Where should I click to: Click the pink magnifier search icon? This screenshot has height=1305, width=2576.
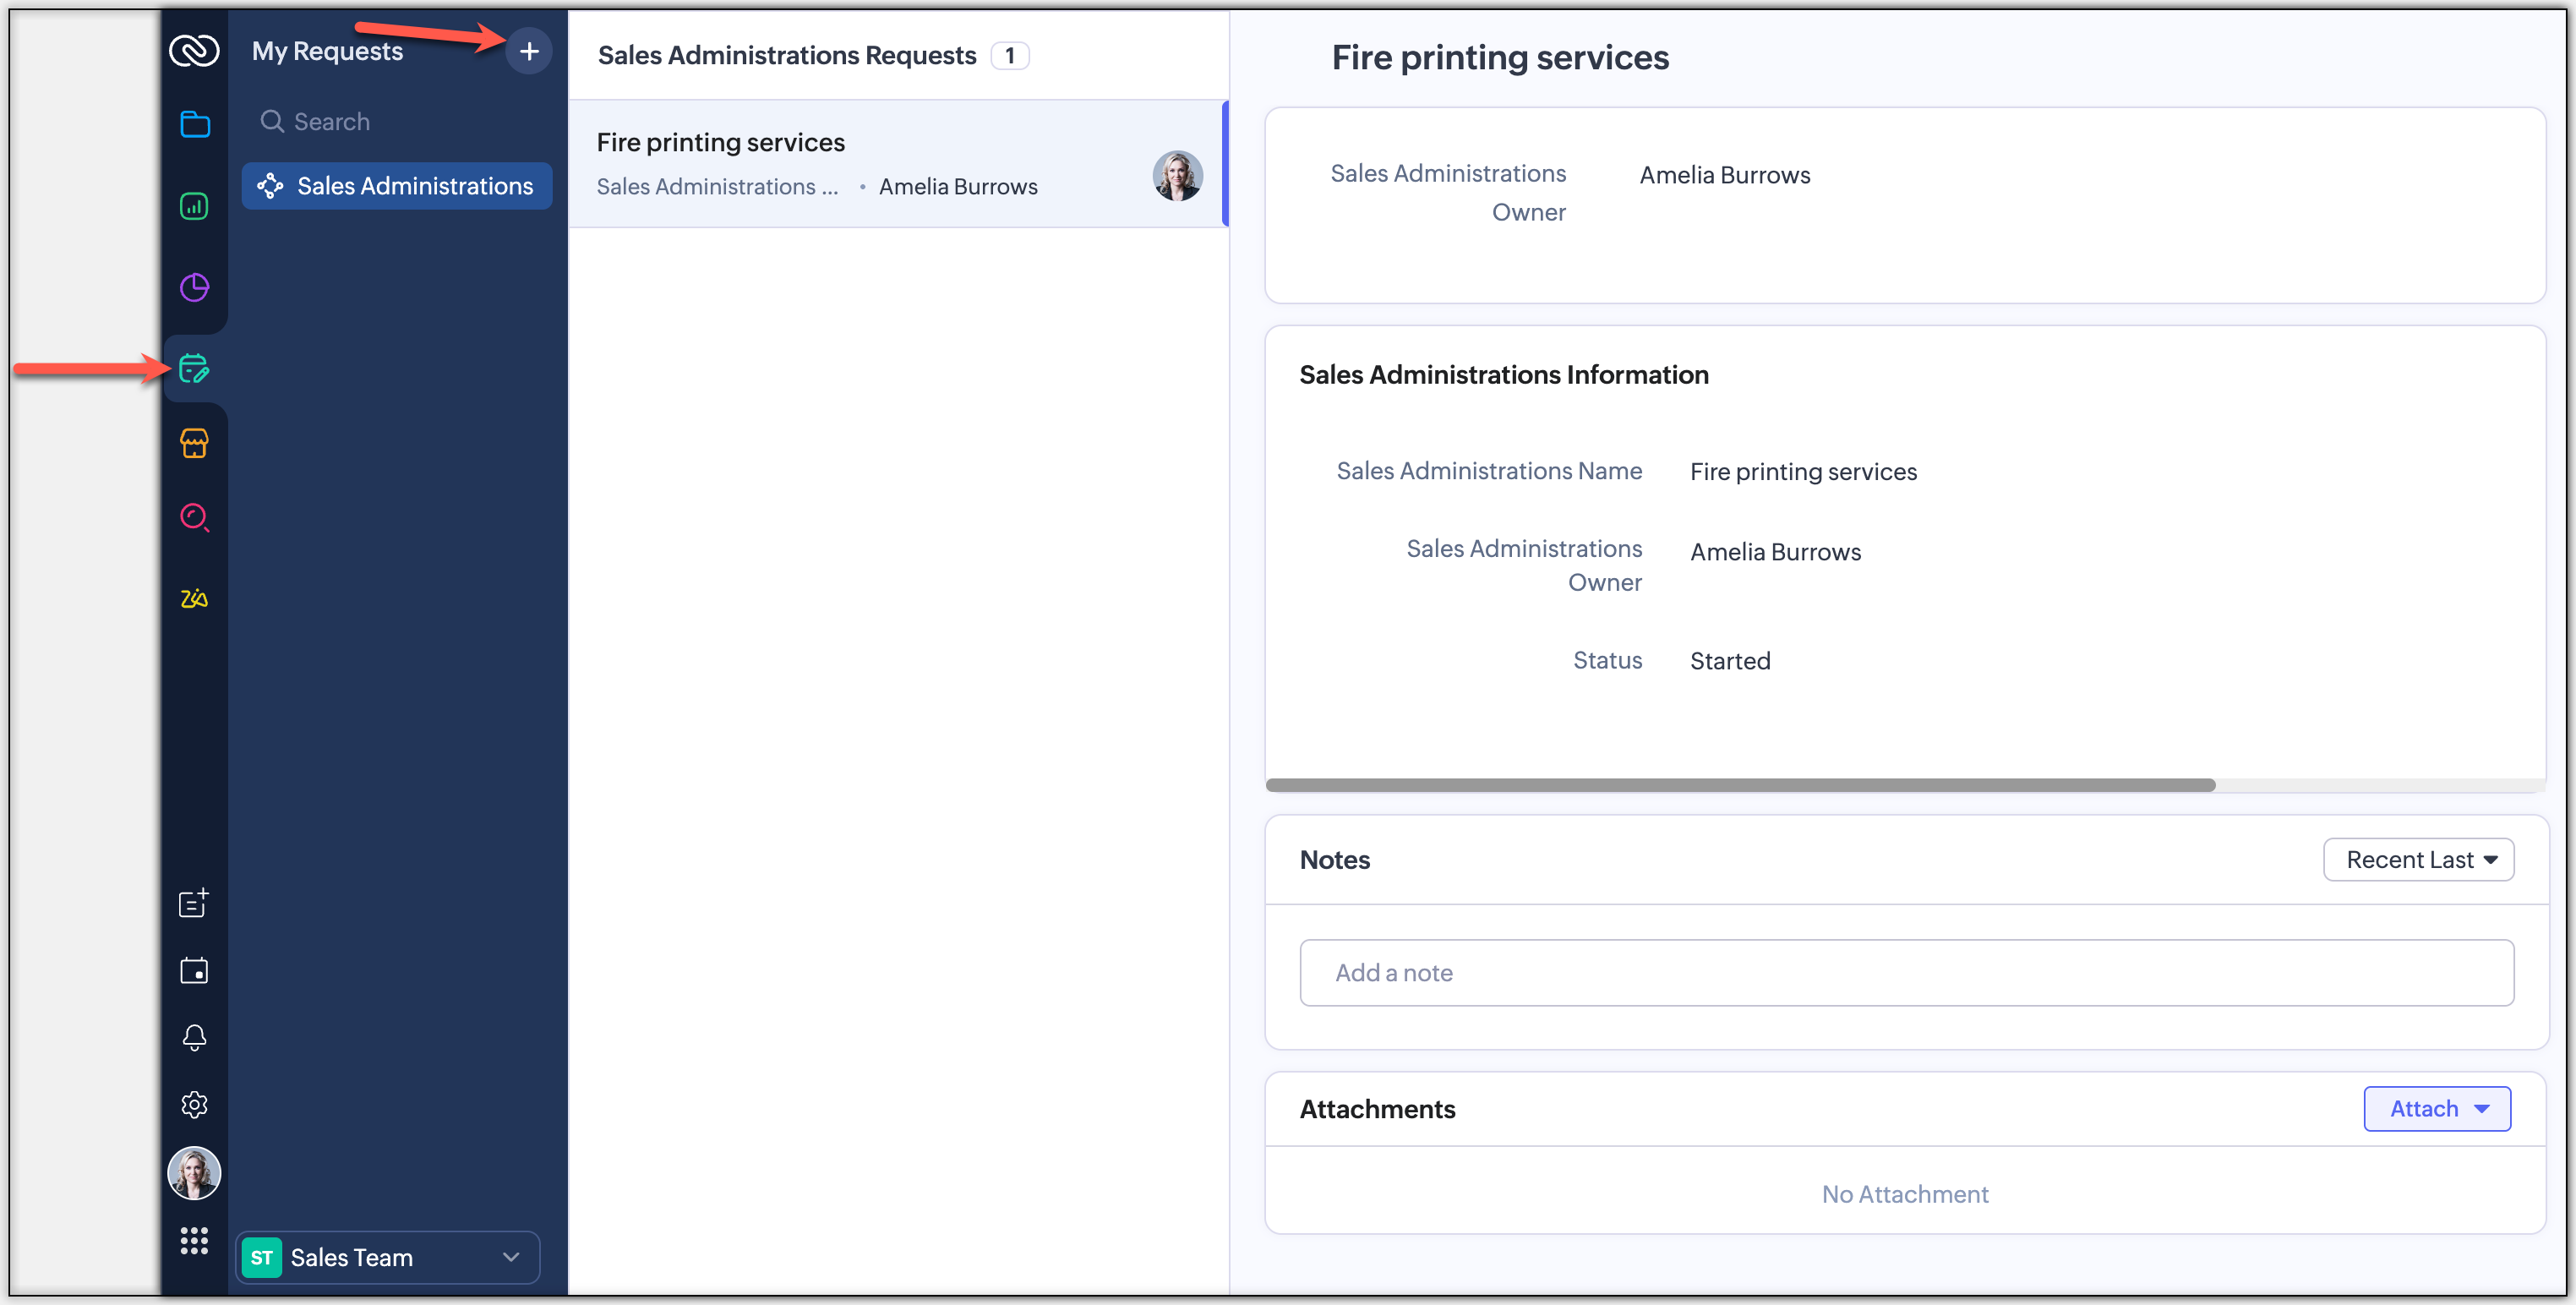[194, 517]
